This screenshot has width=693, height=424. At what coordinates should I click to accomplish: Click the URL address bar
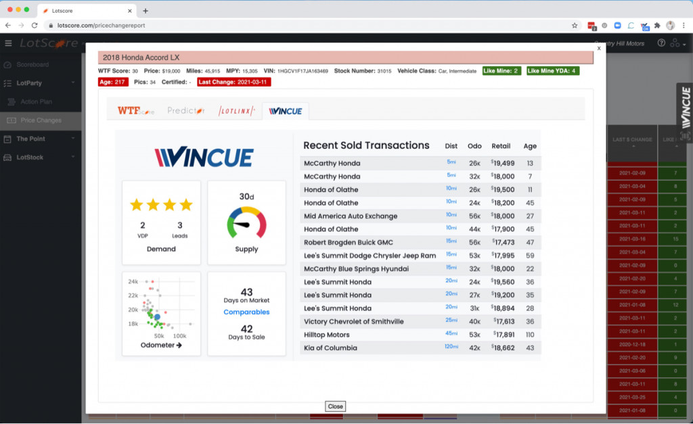click(x=309, y=26)
